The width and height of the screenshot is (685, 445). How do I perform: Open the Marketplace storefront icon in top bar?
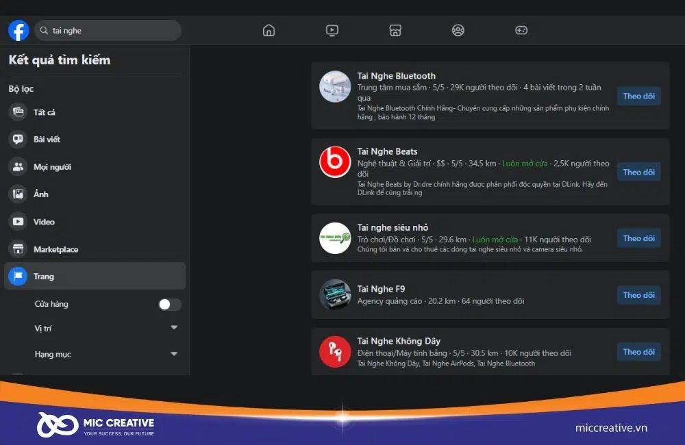[x=395, y=30]
